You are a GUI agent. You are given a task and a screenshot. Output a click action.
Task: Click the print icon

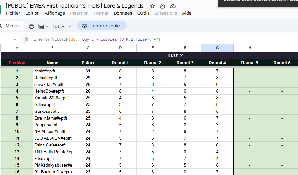pyautogui.click(x=32, y=26)
